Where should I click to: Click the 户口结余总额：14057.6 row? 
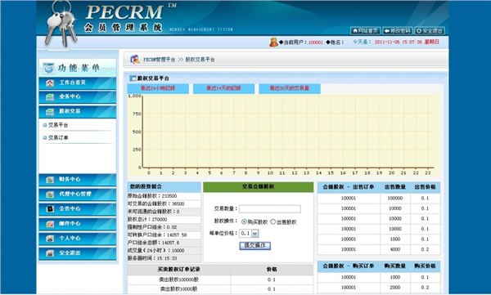(x=164, y=243)
